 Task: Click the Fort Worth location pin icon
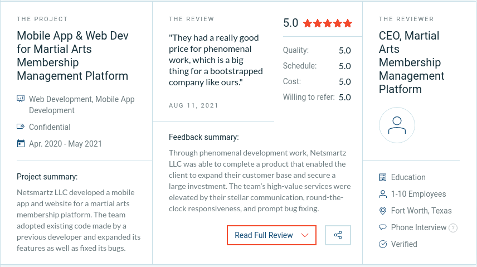pyautogui.click(x=382, y=211)
